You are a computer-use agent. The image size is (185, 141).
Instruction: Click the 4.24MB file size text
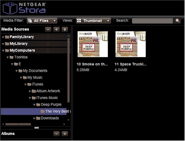(x=121, y=70)
